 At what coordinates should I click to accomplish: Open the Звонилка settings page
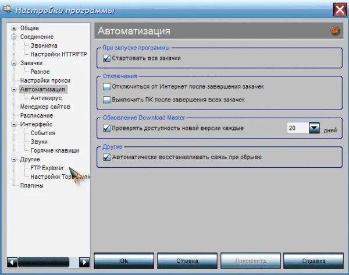coord(44,45)
